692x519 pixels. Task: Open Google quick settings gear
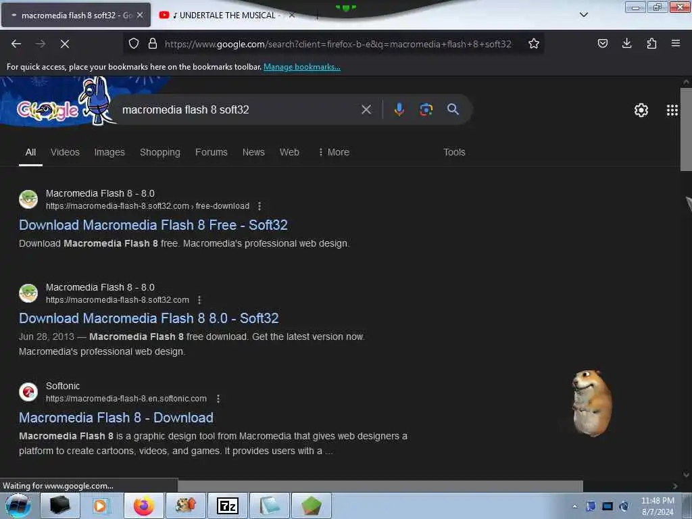(x=641, y=110)
